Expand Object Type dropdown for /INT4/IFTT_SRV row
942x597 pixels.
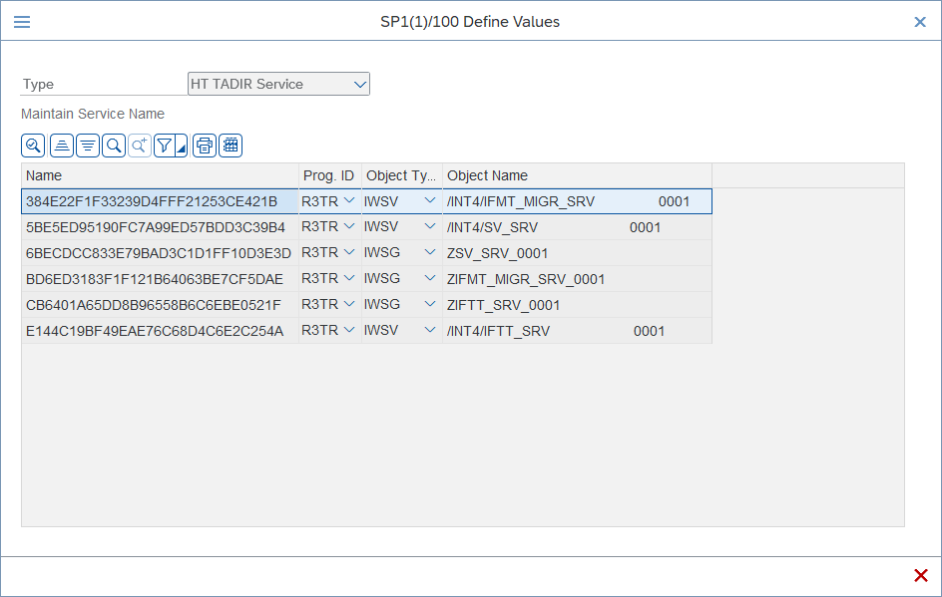click(430, 330)
